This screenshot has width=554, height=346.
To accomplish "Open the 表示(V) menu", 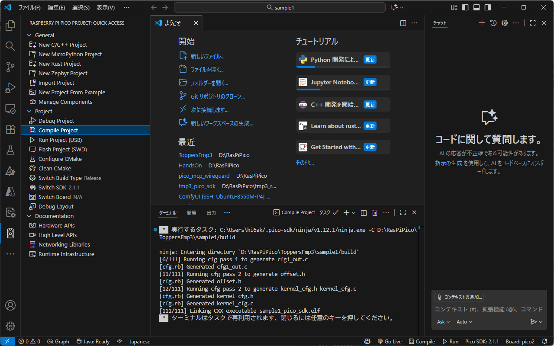I will tap(106, 7).
